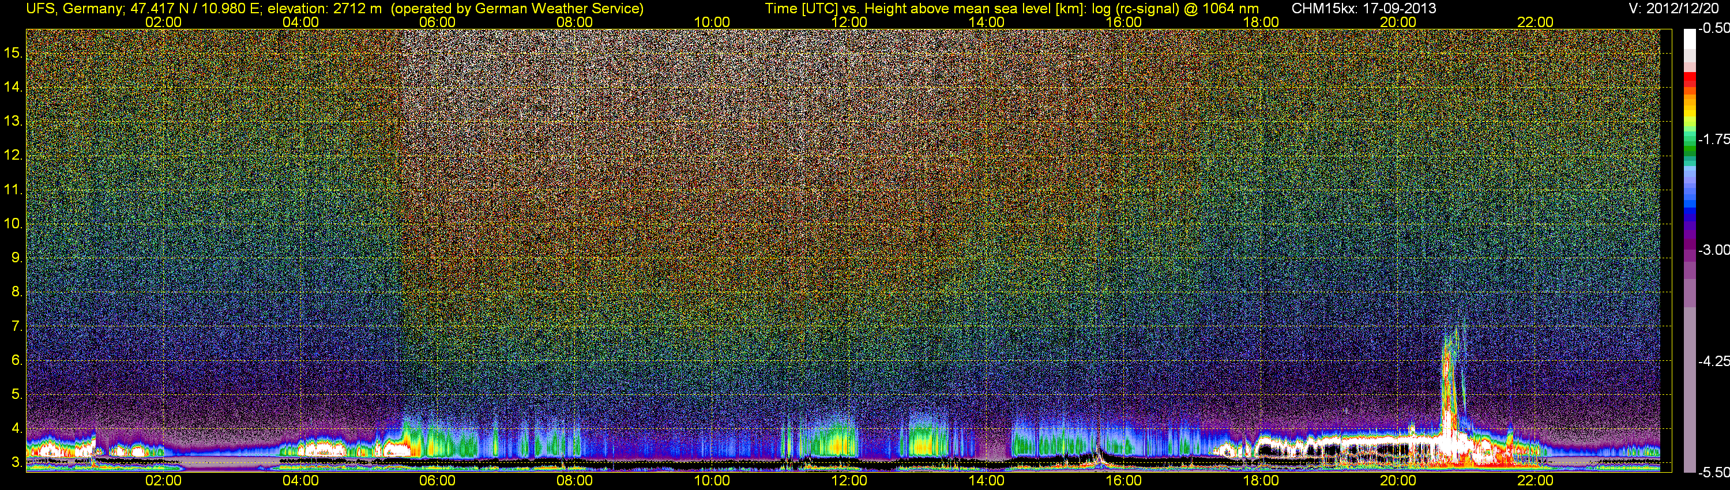Image resolution: width=1730 pixels, height=490 pixels.
Task: Click '02:00' on the bottom time axis
Action: tap(163, 481)
